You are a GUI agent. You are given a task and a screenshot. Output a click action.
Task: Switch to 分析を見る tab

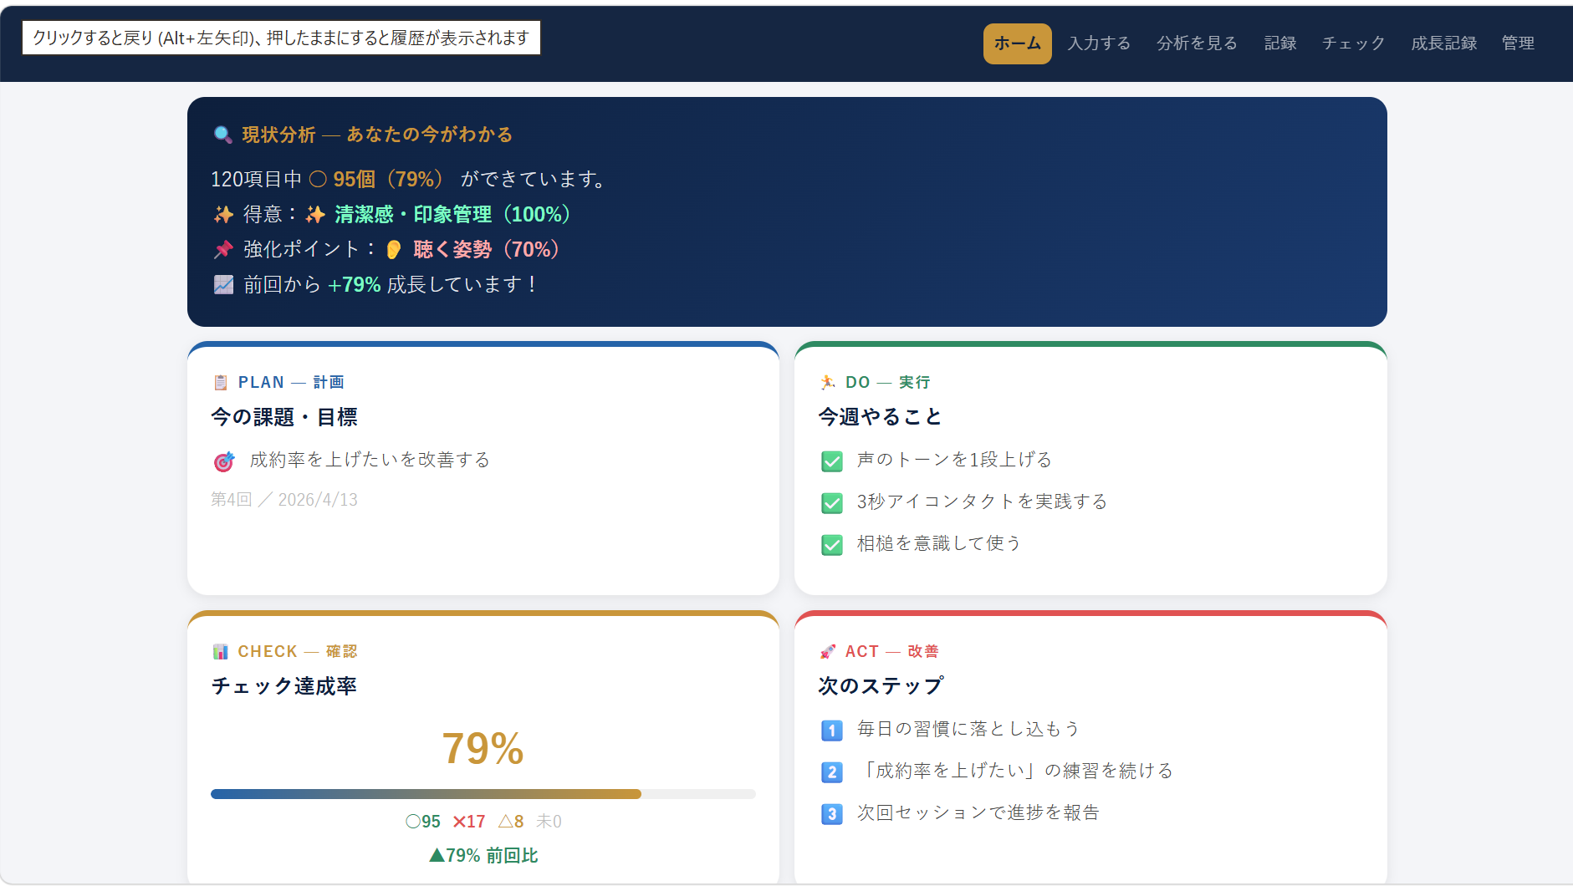(1197, 43)
